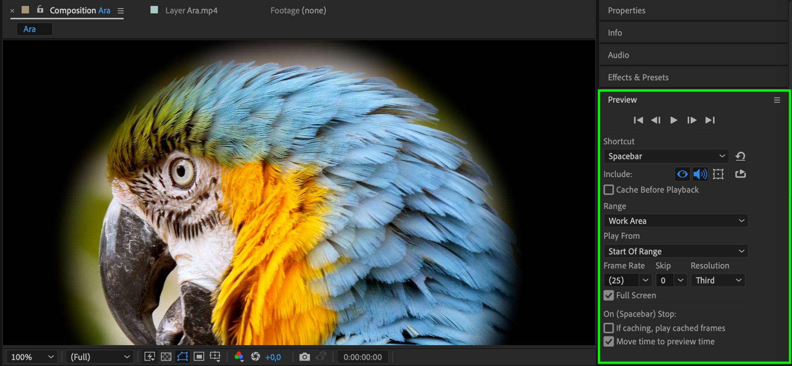Open the 100% magnification dropdown

[x=32, y=357]
